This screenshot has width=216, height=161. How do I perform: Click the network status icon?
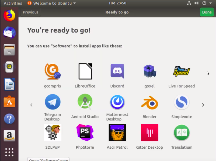(189, 3)
